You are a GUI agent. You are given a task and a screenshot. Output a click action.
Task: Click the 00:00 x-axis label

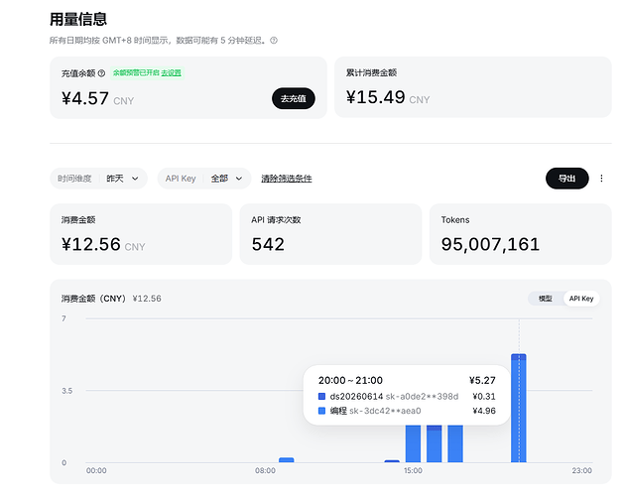(x=96, y=470)
